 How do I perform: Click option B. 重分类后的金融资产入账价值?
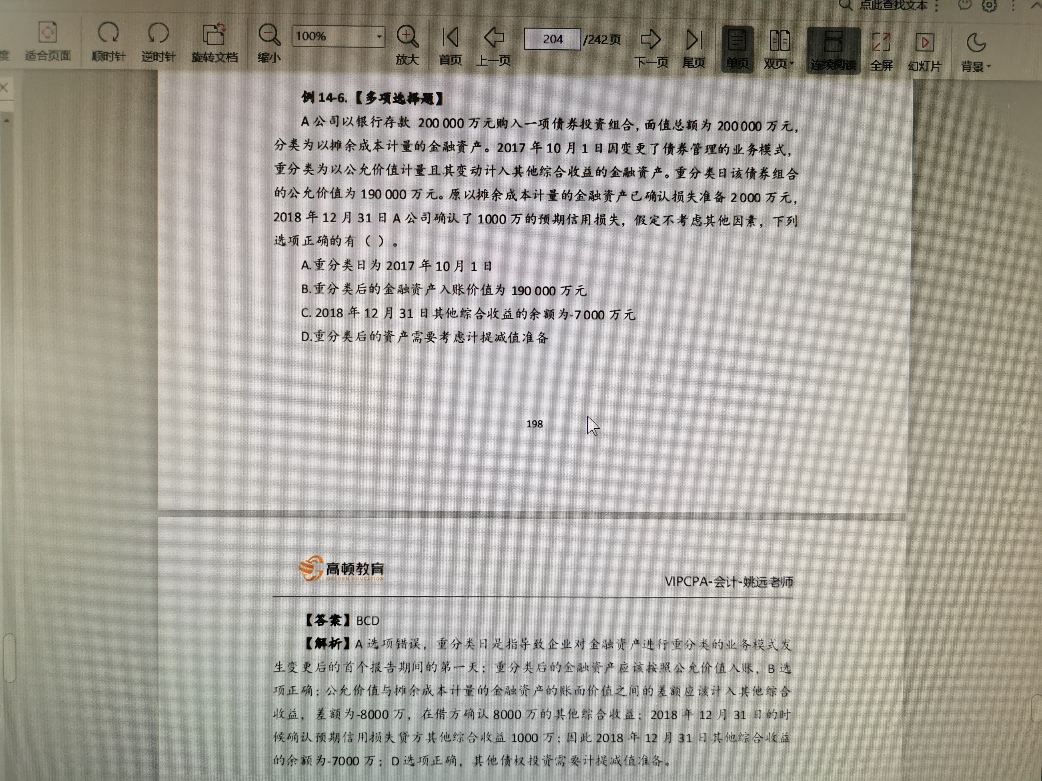pos(443,289)
